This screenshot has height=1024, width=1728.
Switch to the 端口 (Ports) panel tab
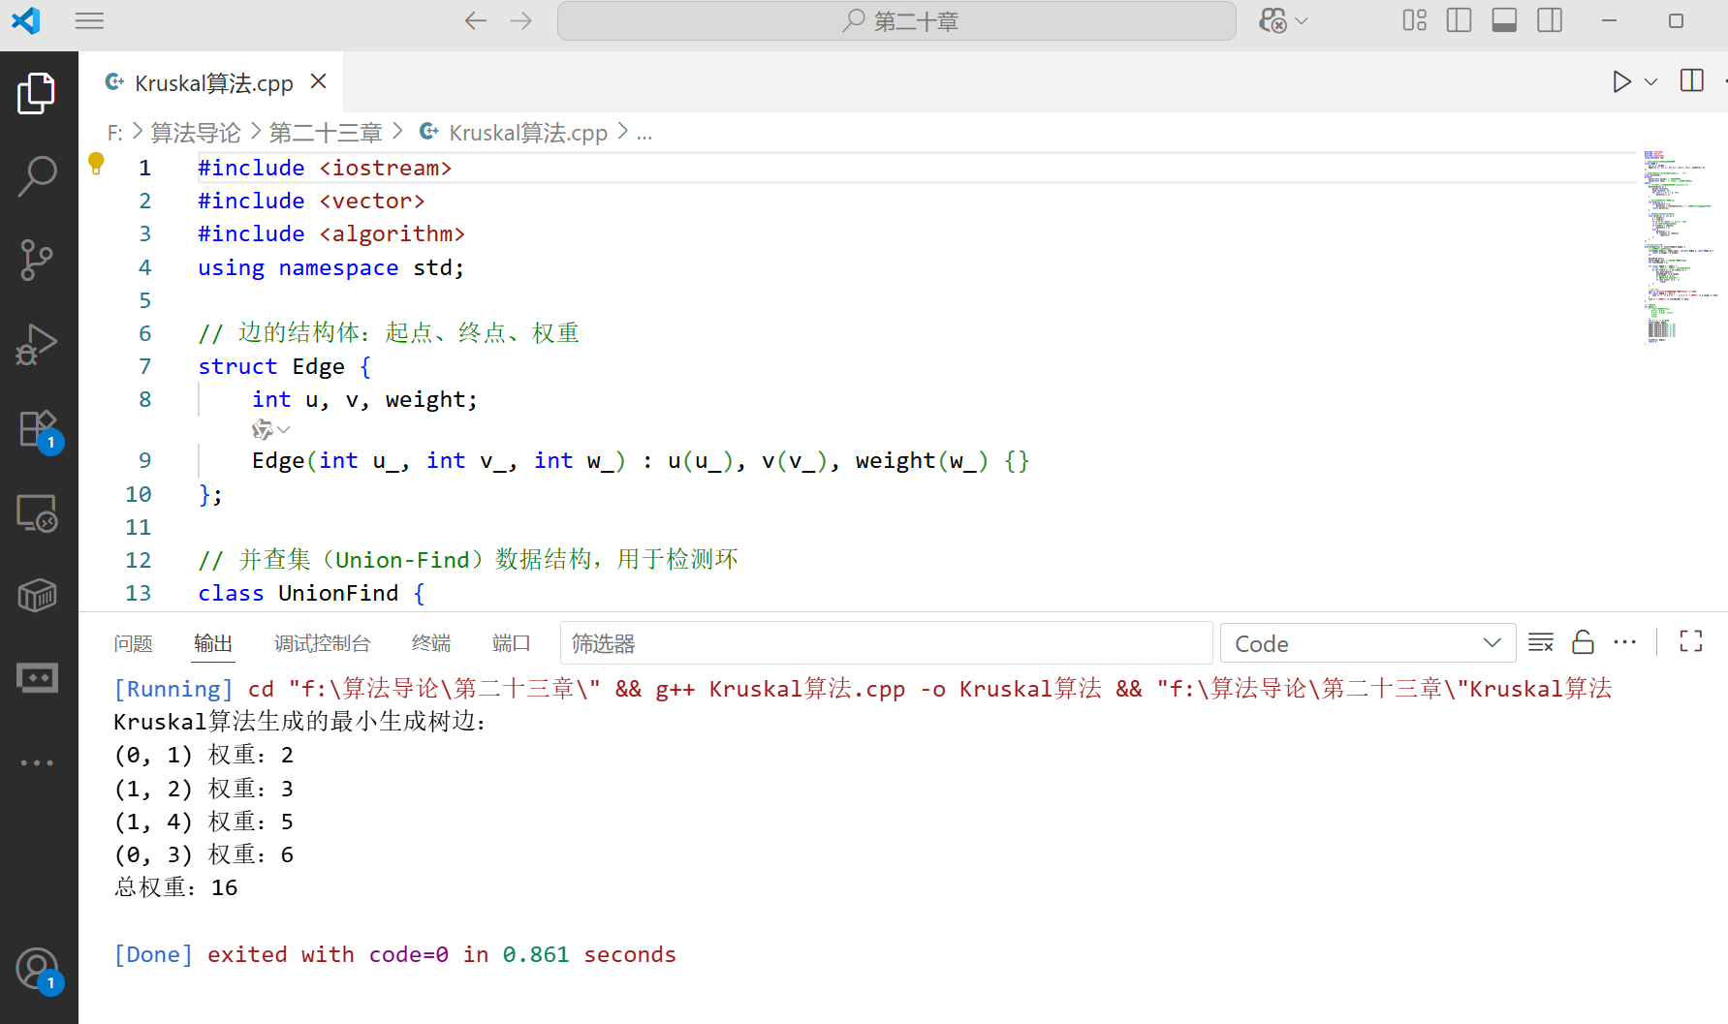point(512,643)
